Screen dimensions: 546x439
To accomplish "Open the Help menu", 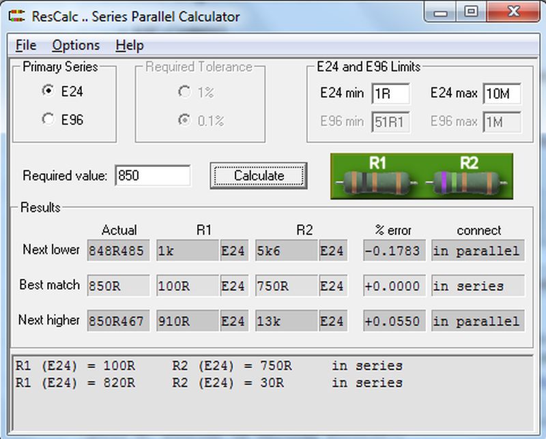I will tap(130, 45).
